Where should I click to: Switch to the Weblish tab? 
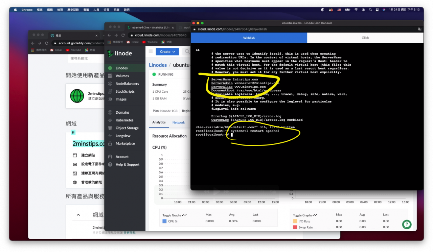tap(249, 38)
